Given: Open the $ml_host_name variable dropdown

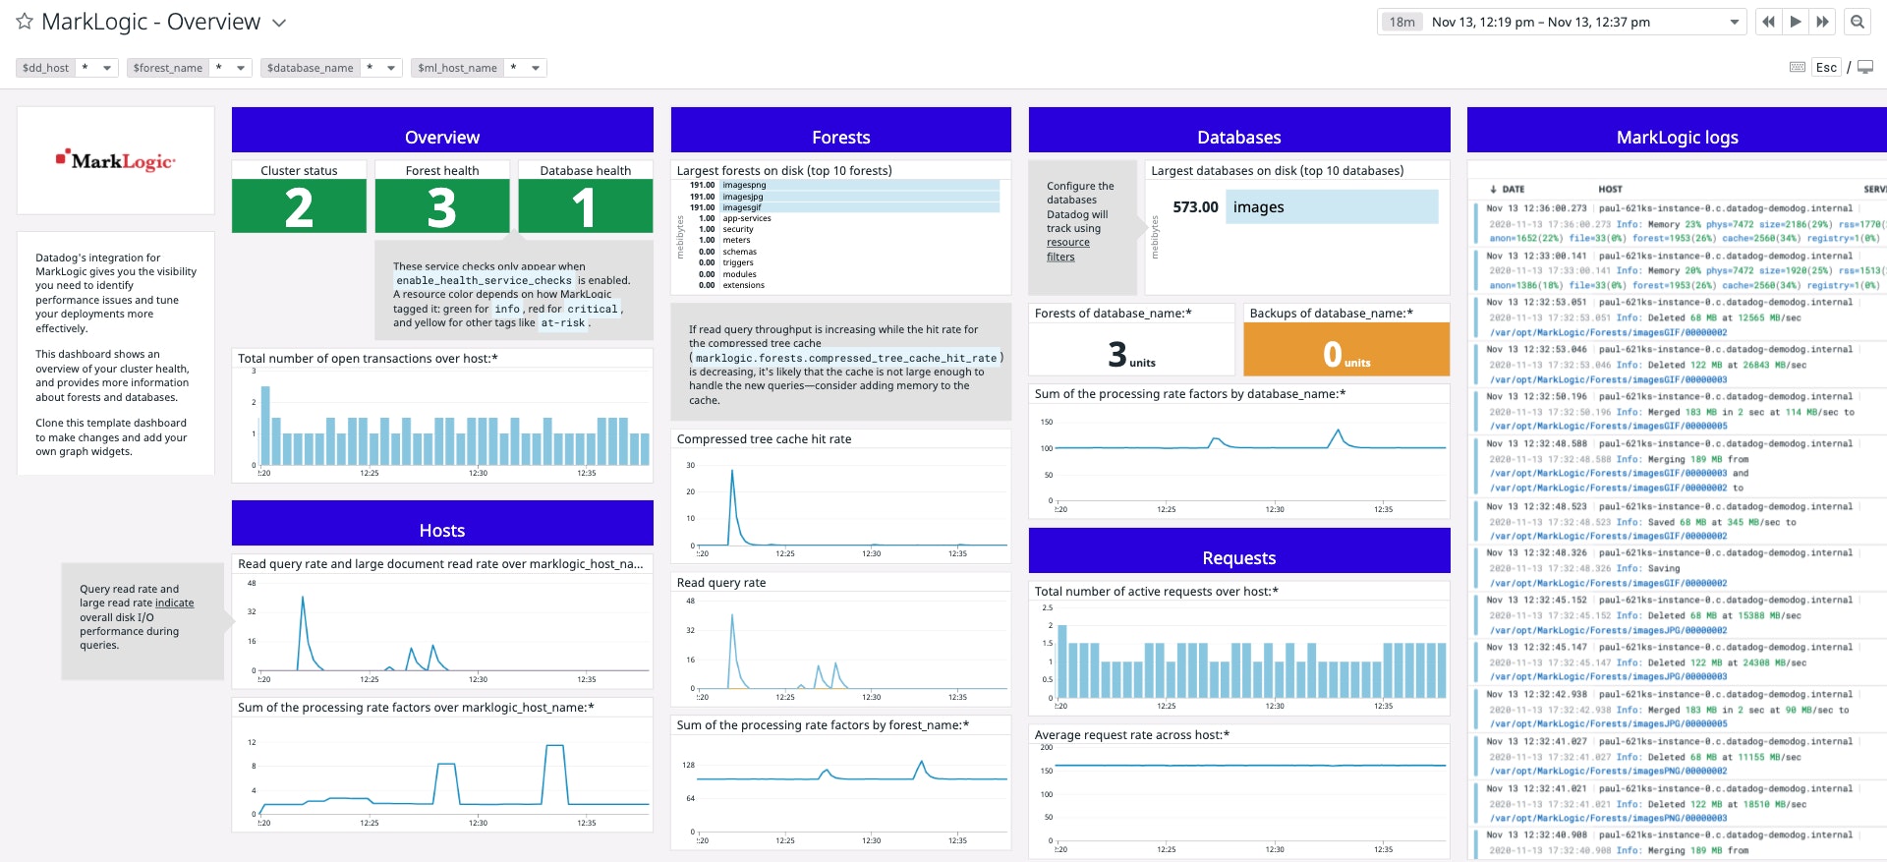Looking at the screenshot, I should [x=535, y=68].
